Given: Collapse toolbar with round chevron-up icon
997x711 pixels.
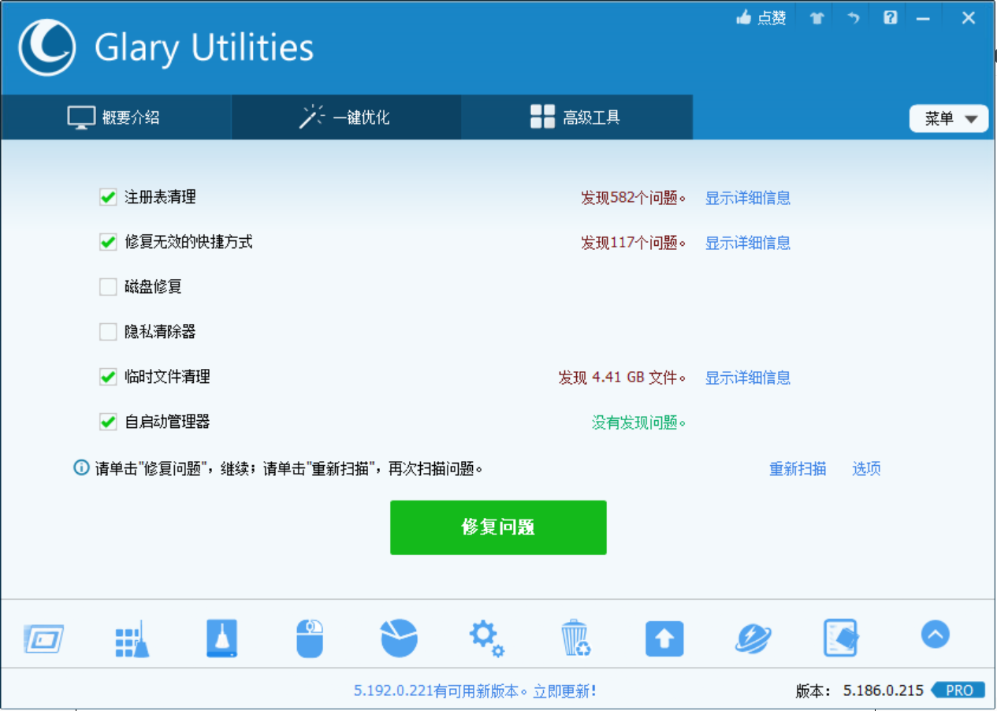Looking at the screenshot, I should click(936, 634).
